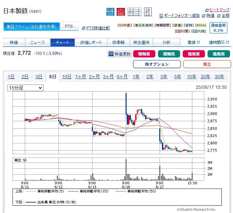Open the 株価 link next to portfolio
The image size is (233, 213).
pyautogui.click(x=211, y=16)
